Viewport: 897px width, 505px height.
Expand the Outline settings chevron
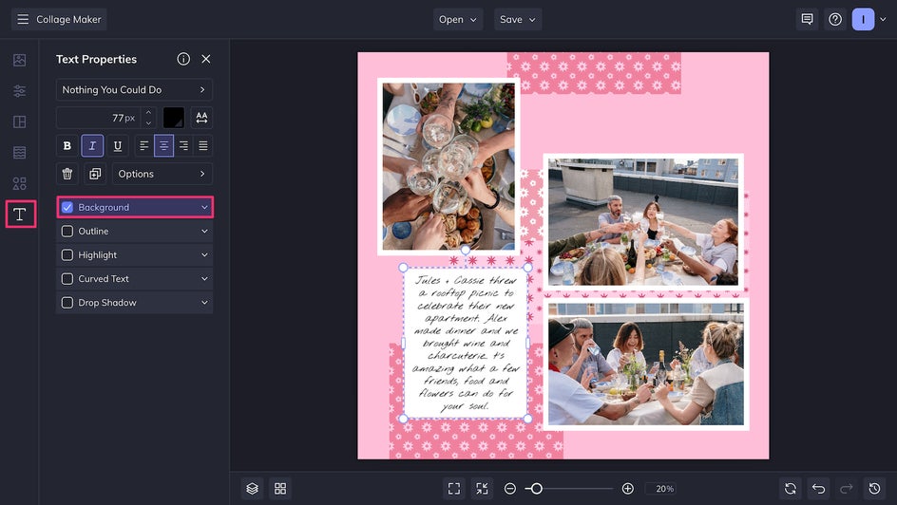click(204, 232)
